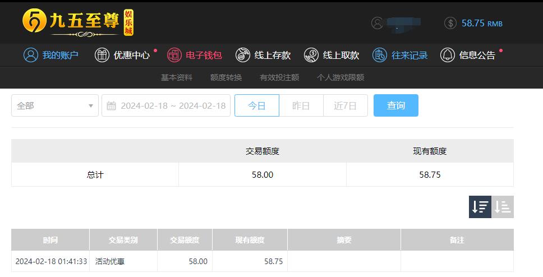The height and width of the screenshot is (277, 543).
Task: Select the 电子钱包 wallet icon
Action: (174, 55)
